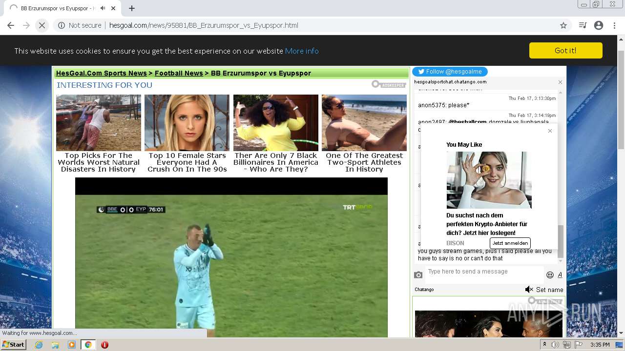Open the Windows Start menu
Image resolution: width=625 pixels, height=351 pixels.
coord(13,345)
